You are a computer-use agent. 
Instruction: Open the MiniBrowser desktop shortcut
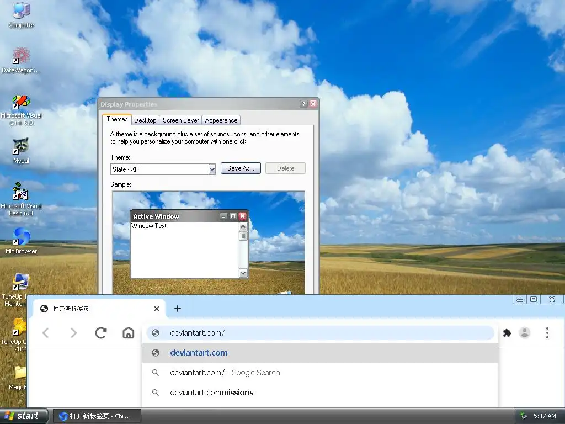click(22, 241)
